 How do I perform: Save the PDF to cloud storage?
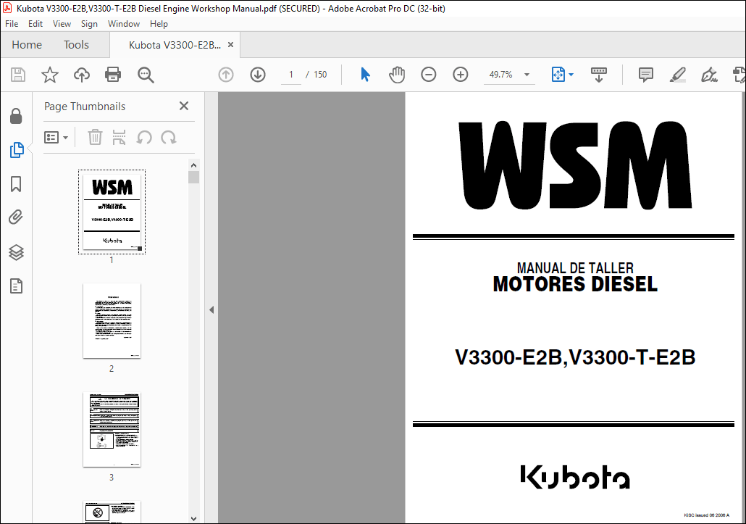click(81, 74)
